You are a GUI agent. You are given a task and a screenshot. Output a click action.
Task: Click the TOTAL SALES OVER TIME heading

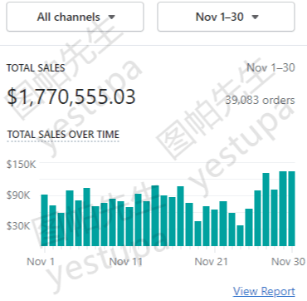[63, 135]
